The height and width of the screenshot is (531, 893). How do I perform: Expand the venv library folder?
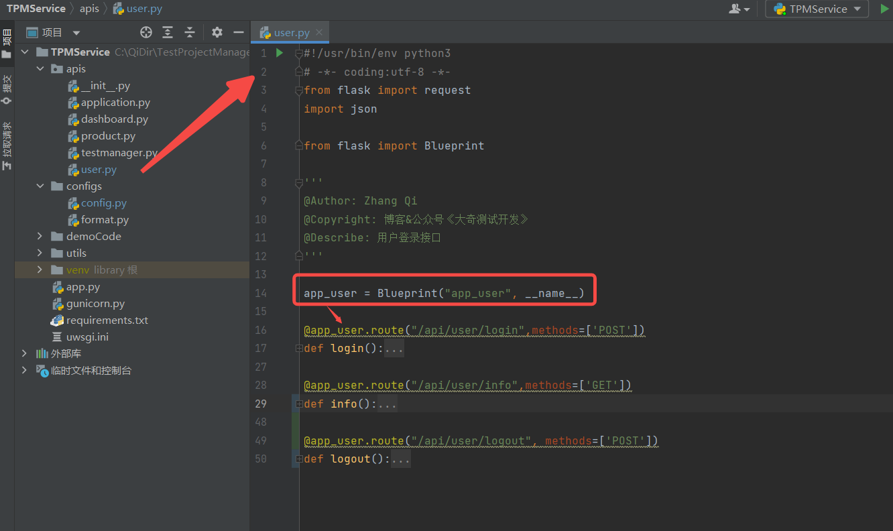(40, 270)
